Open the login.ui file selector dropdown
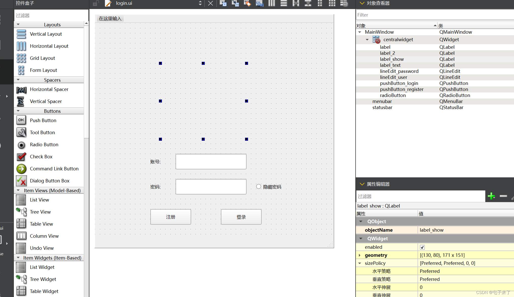The height and width of the screenshot is (297, 514). click(200, 3)
